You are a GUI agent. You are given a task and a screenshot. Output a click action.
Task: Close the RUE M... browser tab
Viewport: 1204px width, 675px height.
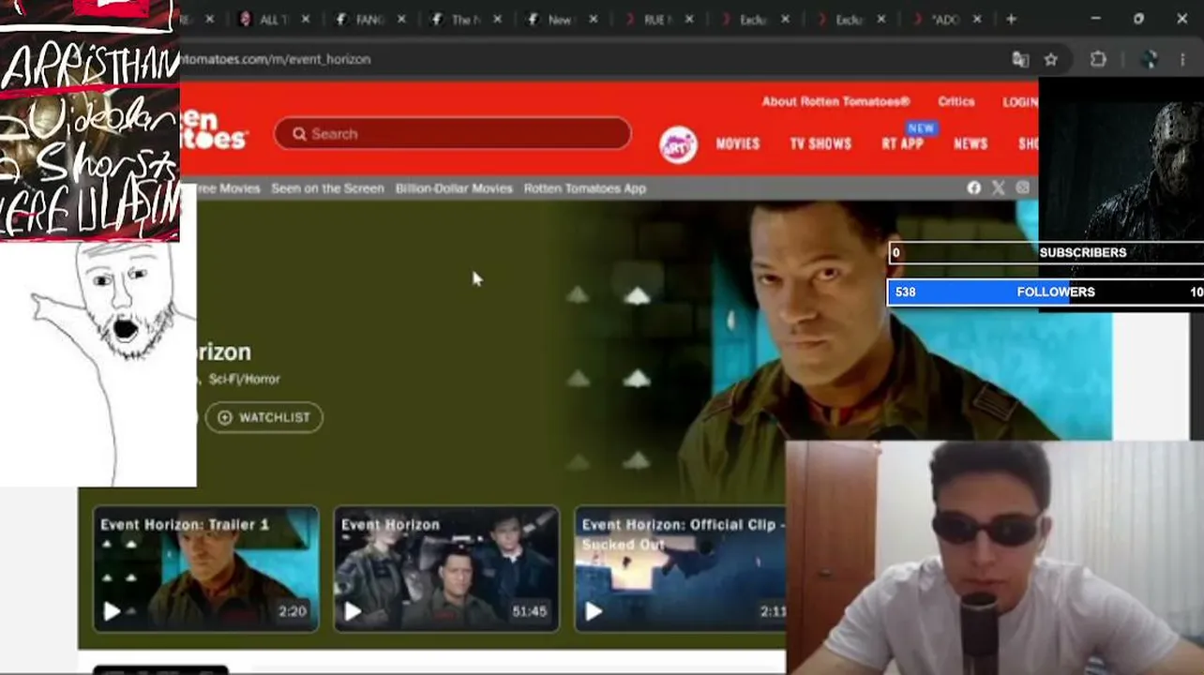pyautogui.click(x=689, y=20)
